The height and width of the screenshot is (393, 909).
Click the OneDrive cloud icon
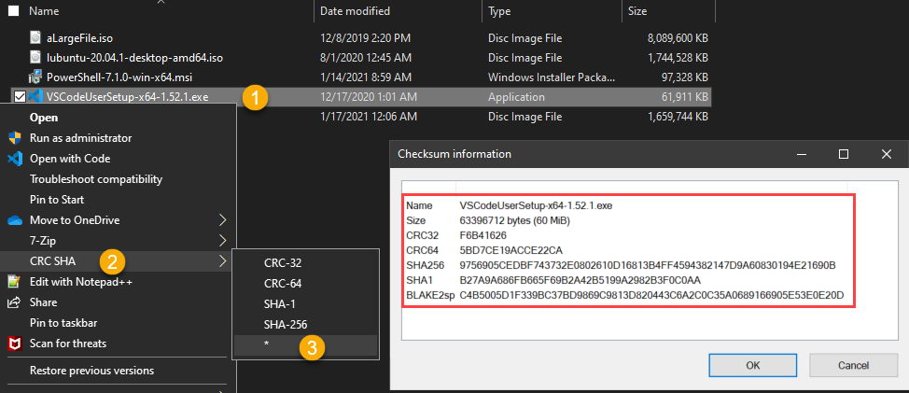click(15, 220)
